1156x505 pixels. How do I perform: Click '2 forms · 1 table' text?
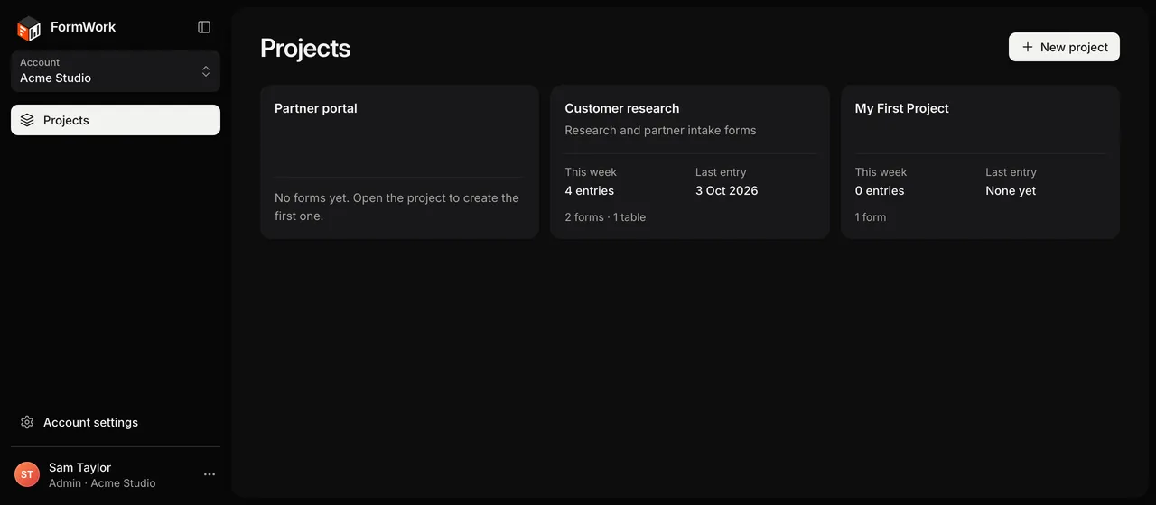605,216
